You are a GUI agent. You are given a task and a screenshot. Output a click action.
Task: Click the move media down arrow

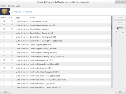[123, 32]
